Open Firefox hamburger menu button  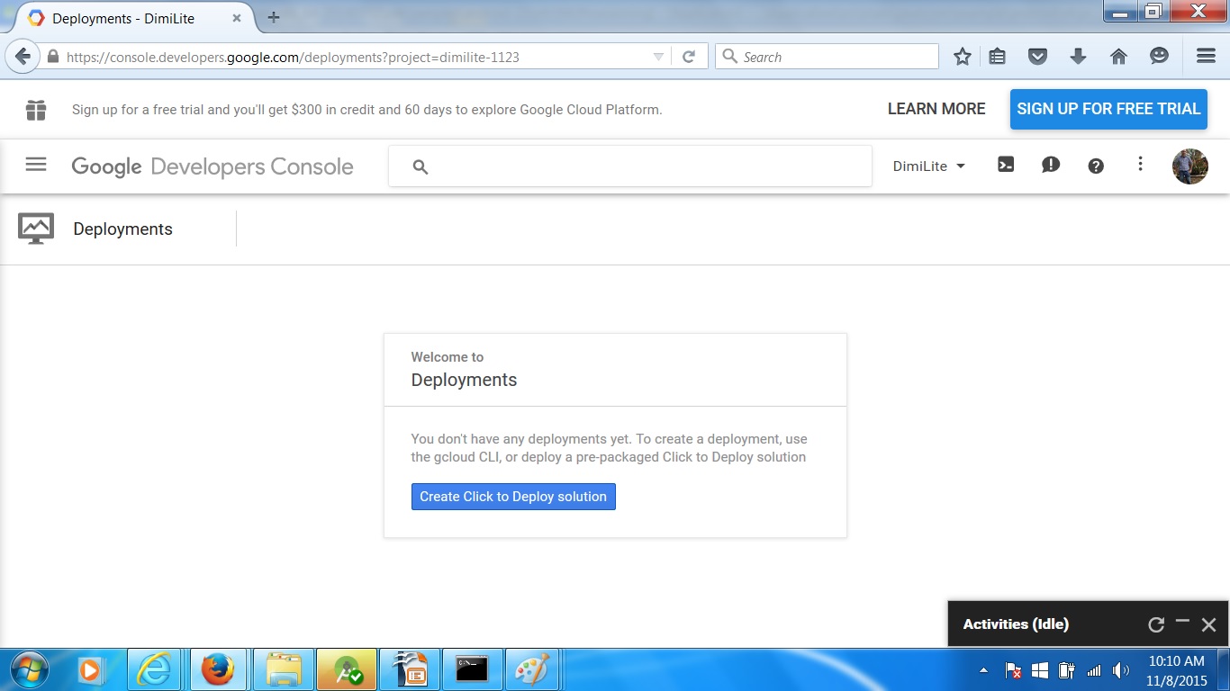1207,56
